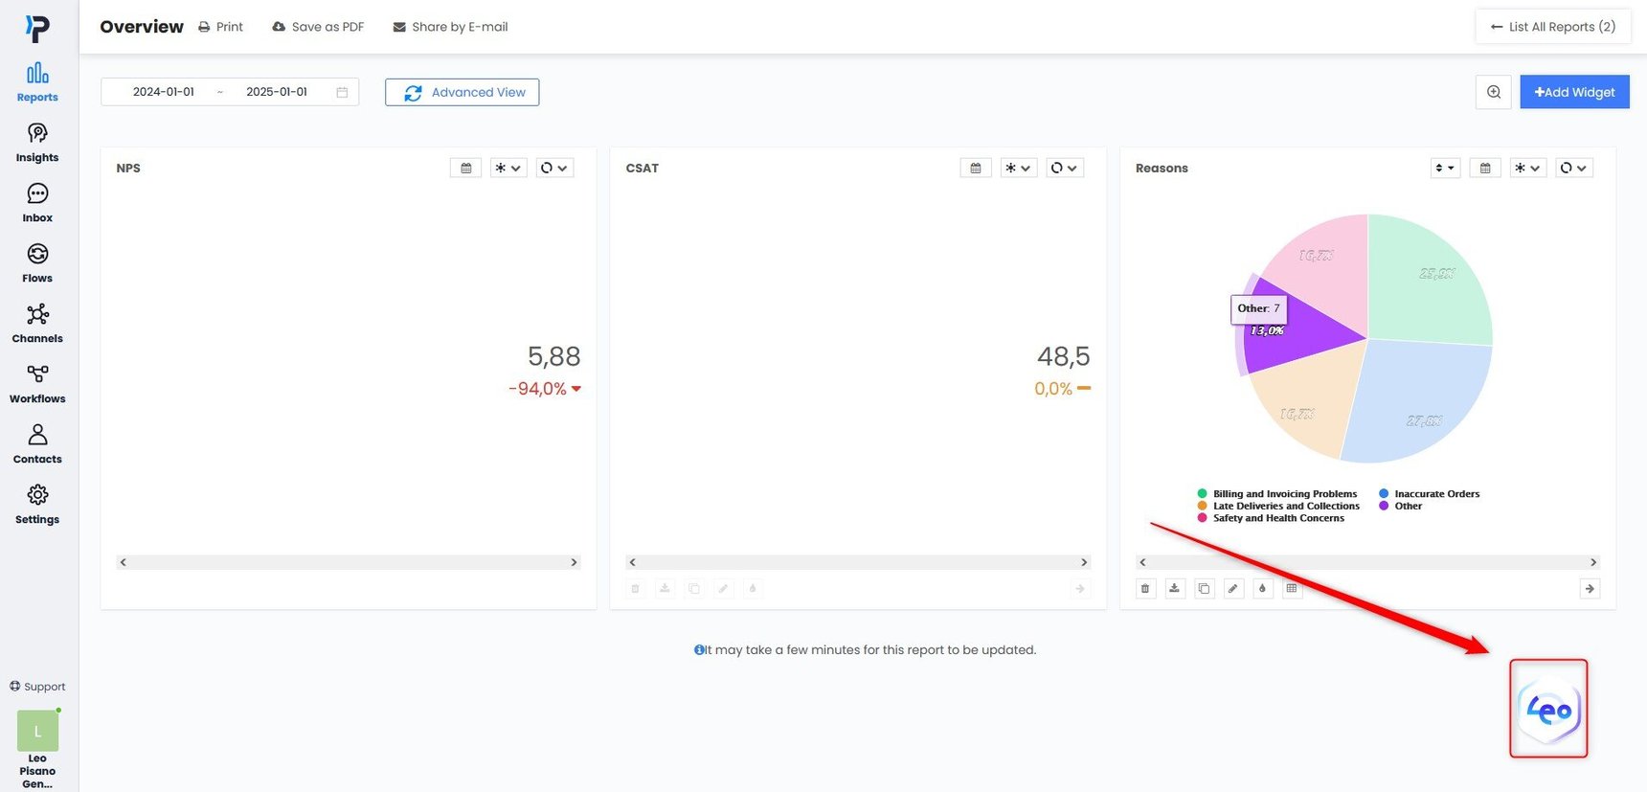Expand Reasons widget sort dropdown
The image size is (1647, 792).
[x=1445, y=168]
